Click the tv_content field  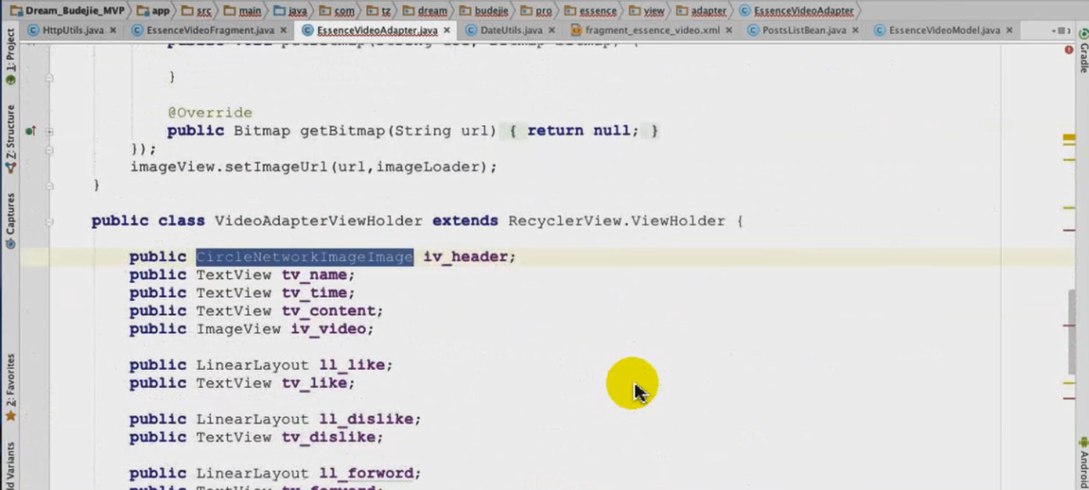tap(328, 311)
